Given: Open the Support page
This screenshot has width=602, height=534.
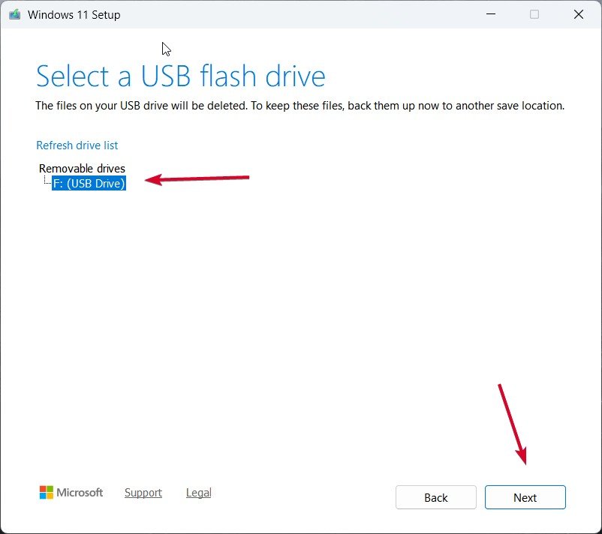Looking at the screenshot, I should [143, 492].
